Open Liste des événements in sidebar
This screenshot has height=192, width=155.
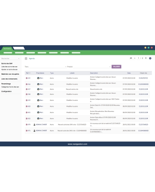[x=9, y=79]
